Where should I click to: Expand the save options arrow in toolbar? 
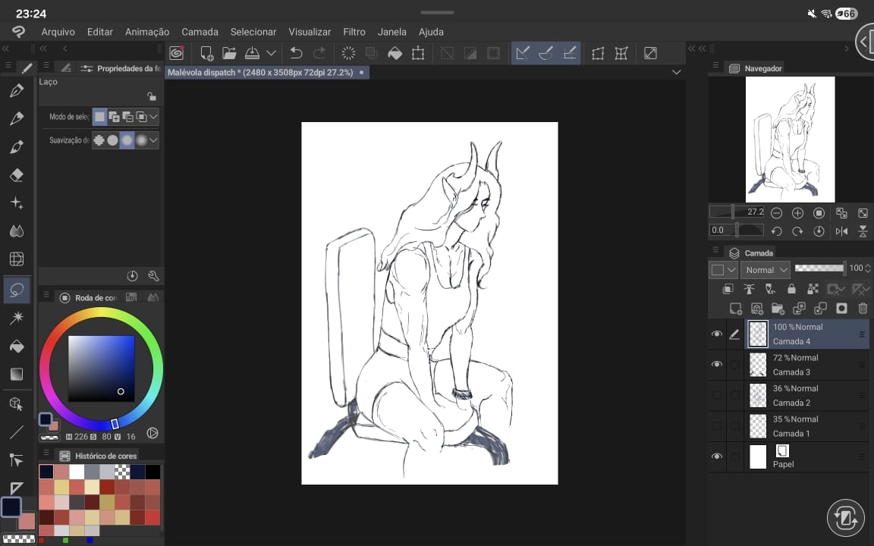coord(271,53)
